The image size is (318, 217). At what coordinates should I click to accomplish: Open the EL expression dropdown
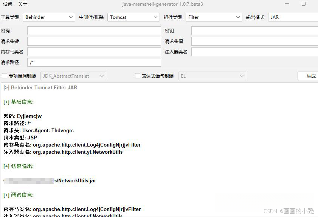tap(212, 76)
